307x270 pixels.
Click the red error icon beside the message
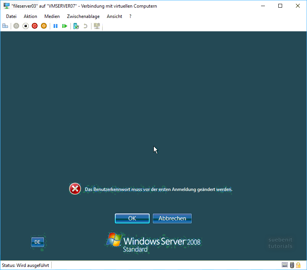75,189
